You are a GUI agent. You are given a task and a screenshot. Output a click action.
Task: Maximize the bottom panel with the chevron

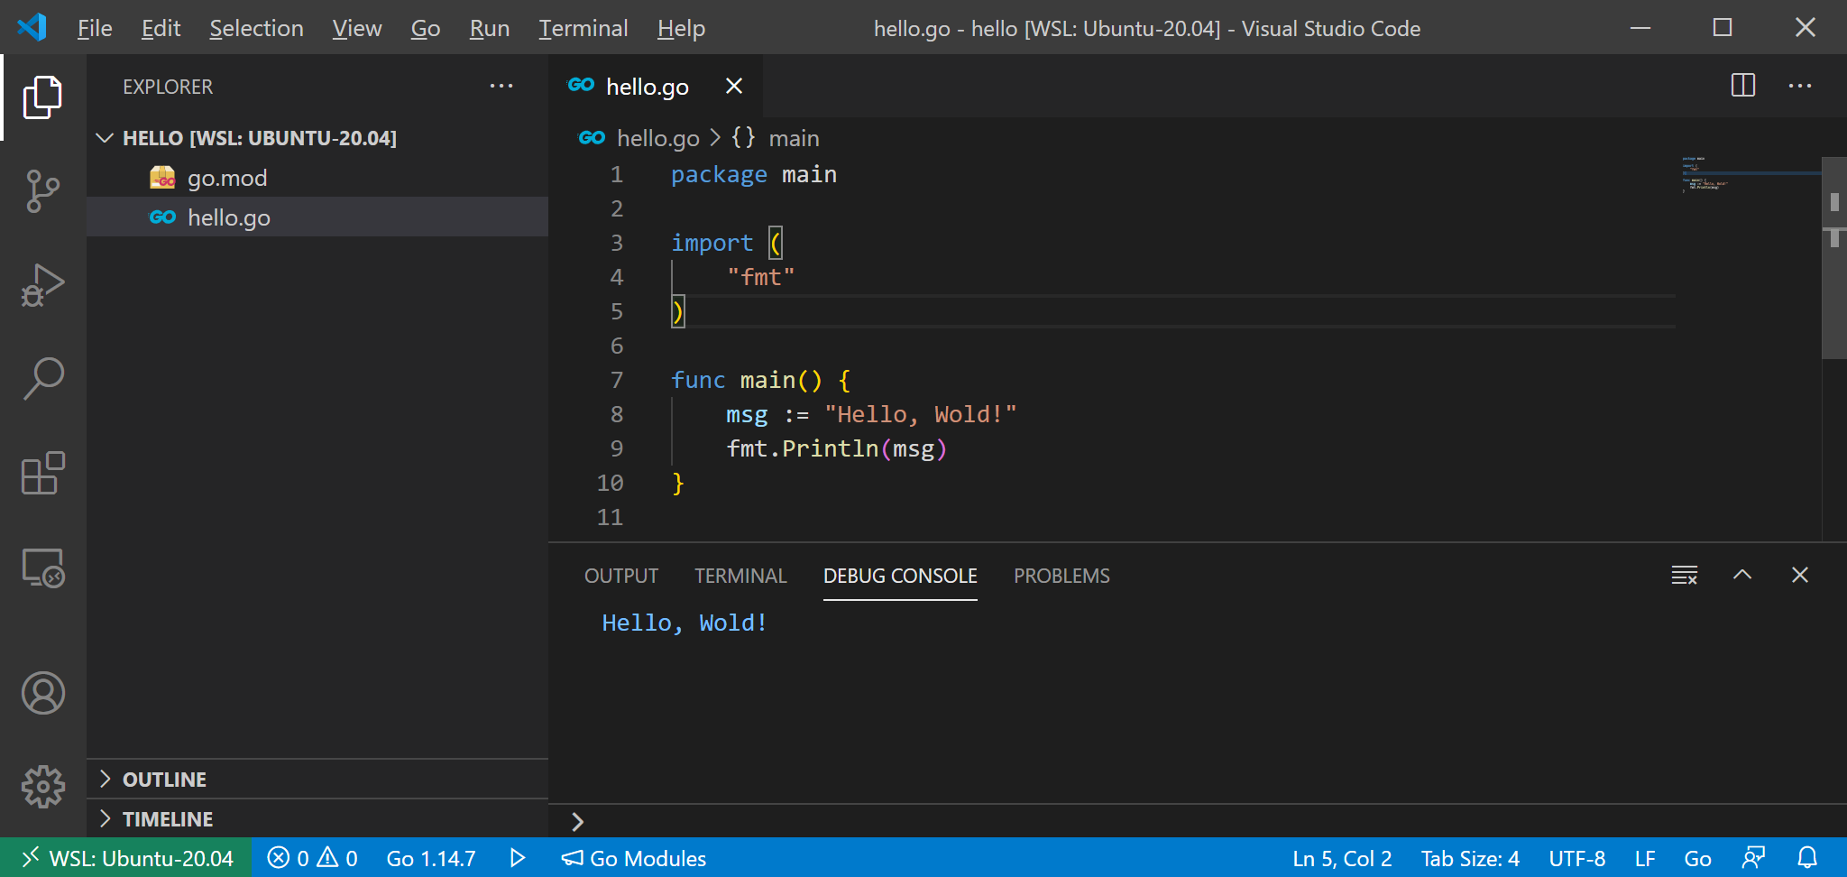click(x=1742, y=575)
